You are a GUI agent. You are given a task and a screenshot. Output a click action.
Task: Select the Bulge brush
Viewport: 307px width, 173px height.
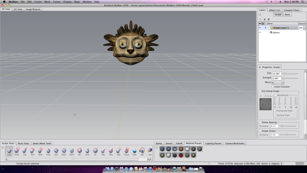pos(119,151)
